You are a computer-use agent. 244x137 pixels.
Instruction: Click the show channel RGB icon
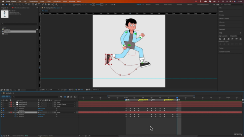(76, 90)
